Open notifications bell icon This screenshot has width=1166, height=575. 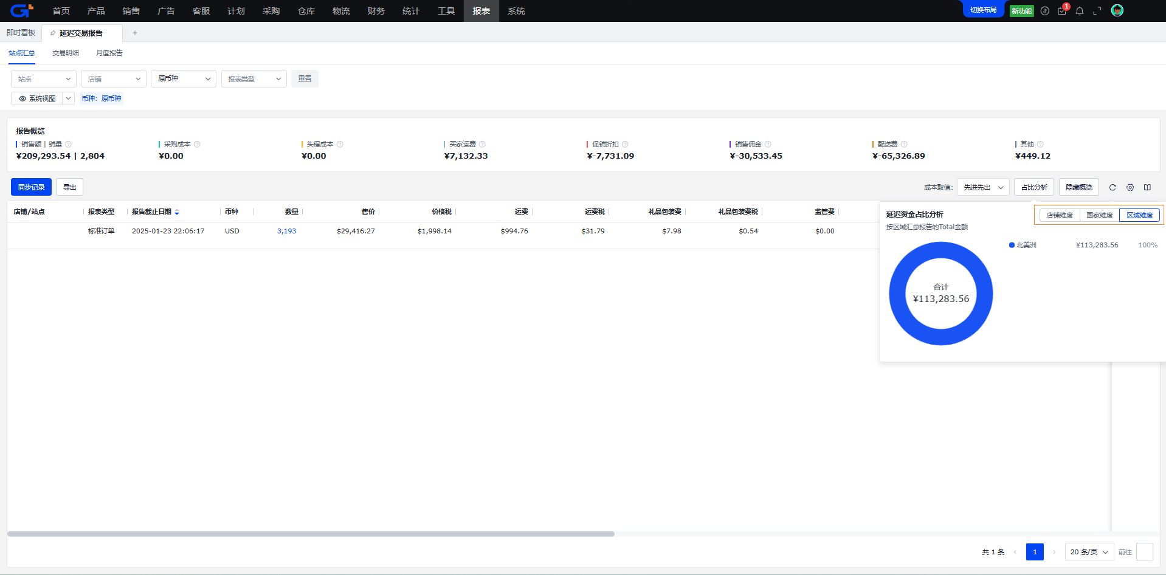[x=1080, y=11]
